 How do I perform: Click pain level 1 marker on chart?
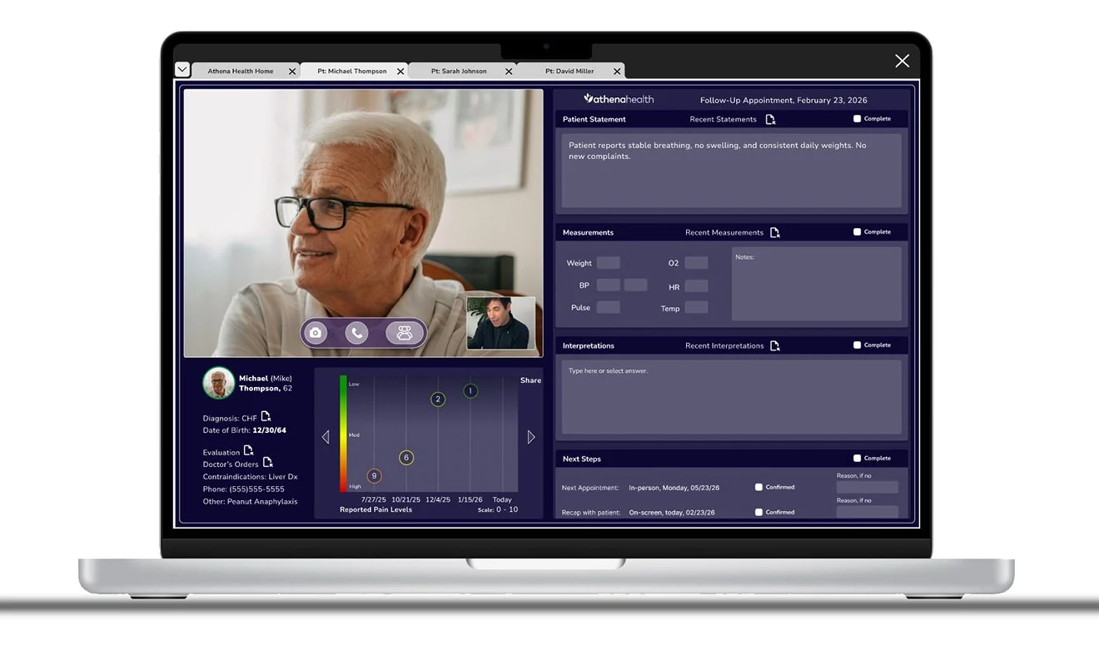[x=470, y=391]
